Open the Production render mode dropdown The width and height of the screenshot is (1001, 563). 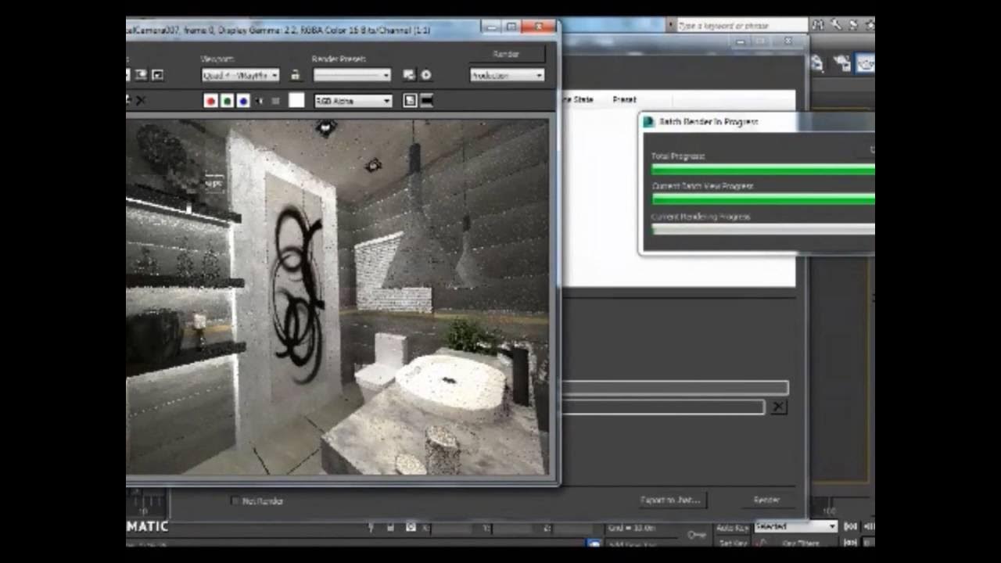point(507,75)
